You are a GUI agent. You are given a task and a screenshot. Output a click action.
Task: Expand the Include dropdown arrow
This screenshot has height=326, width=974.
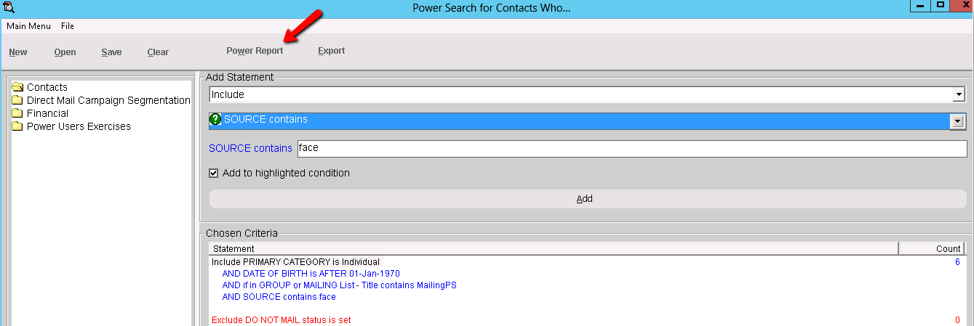959,94
